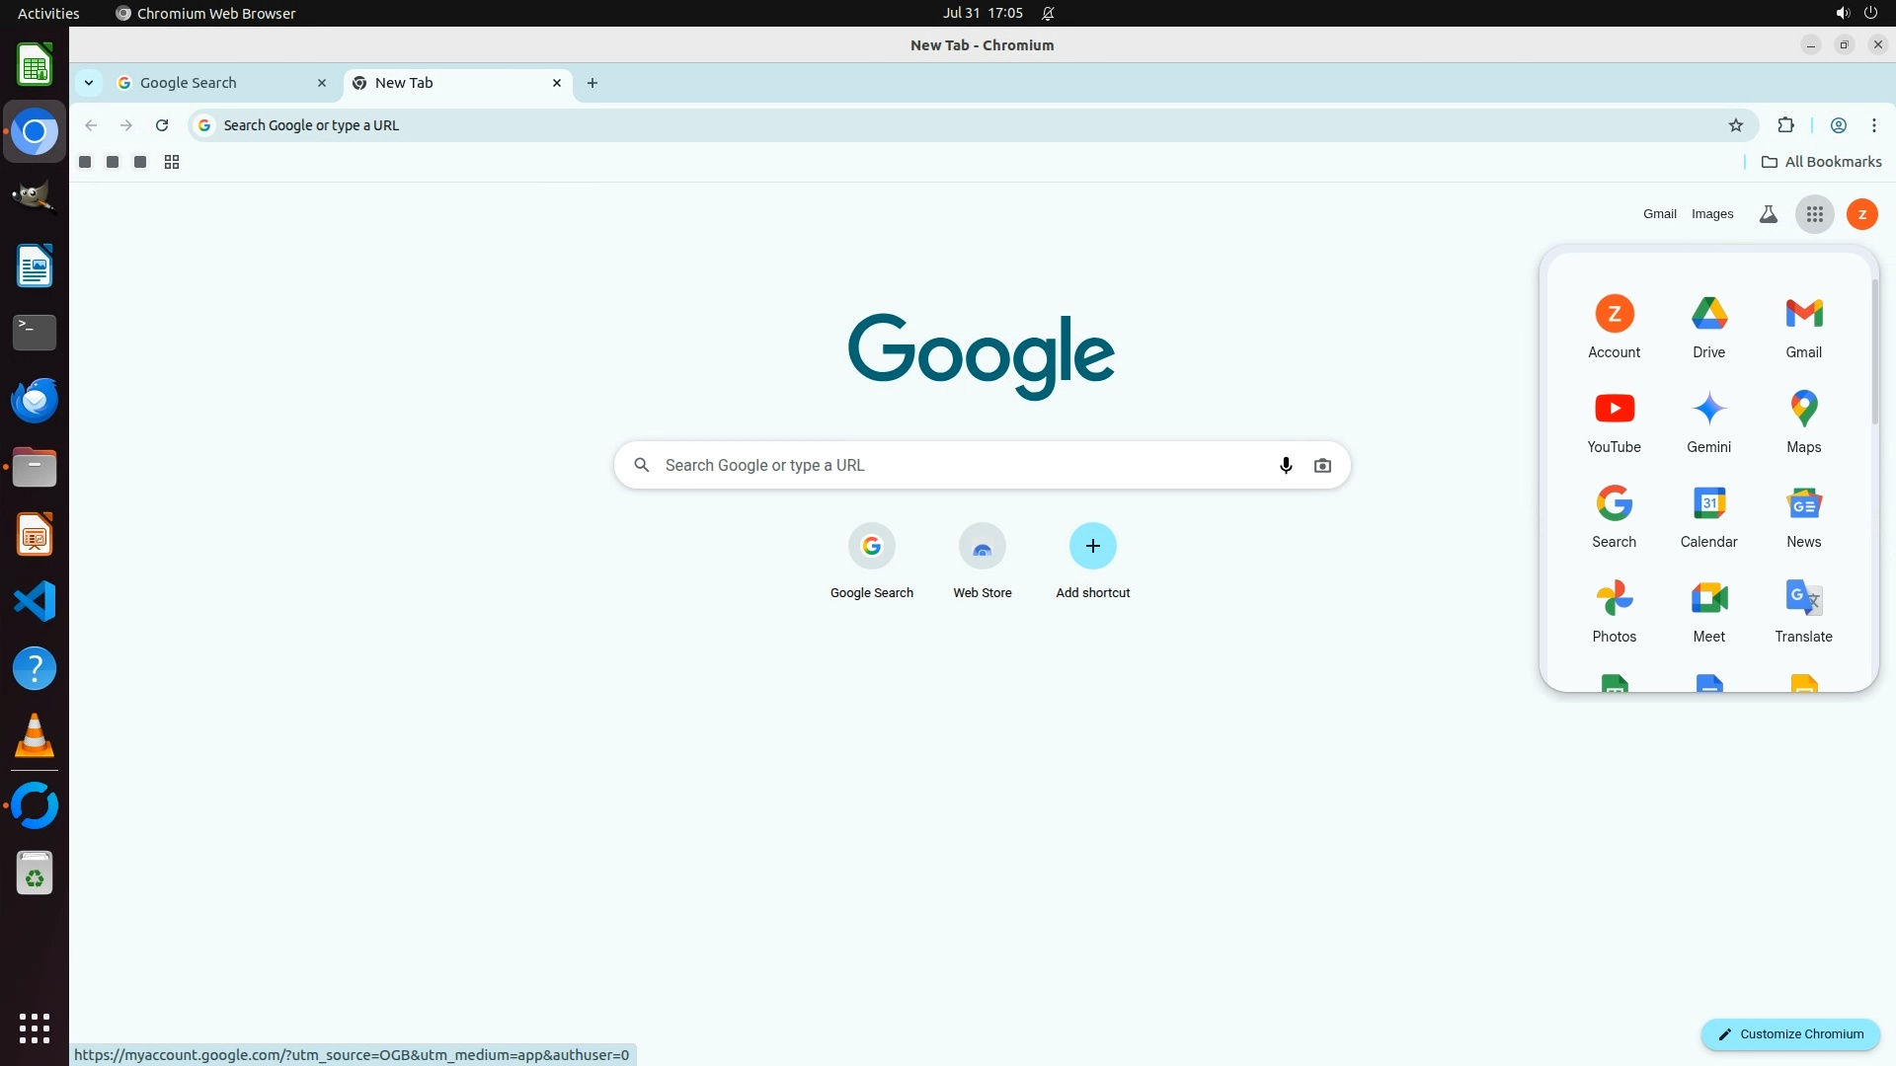Open YouTube in the apps grid
Viewport: 1896px width, 1066px height.
[1614, 420]
